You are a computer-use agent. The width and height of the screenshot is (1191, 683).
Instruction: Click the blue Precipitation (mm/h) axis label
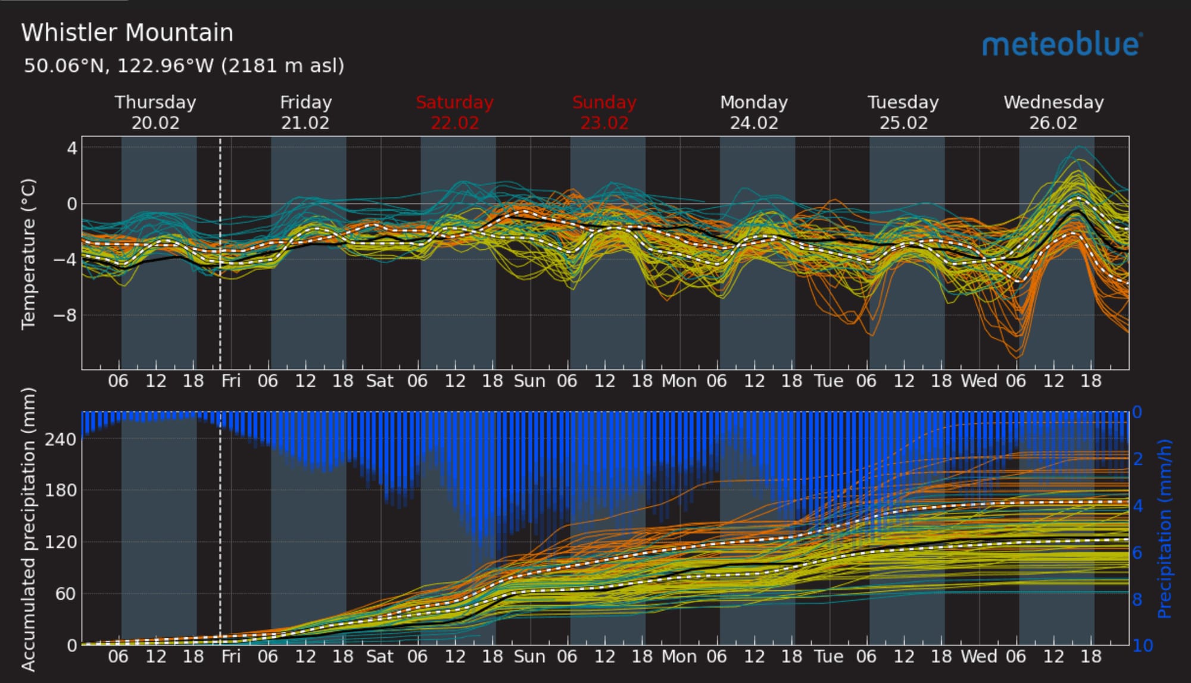point(1164,528)
